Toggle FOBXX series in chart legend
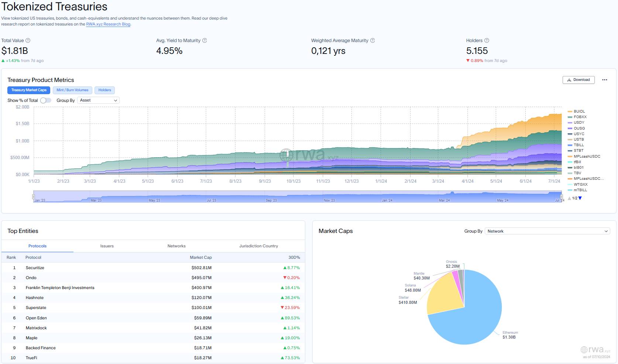 [577, 117]
